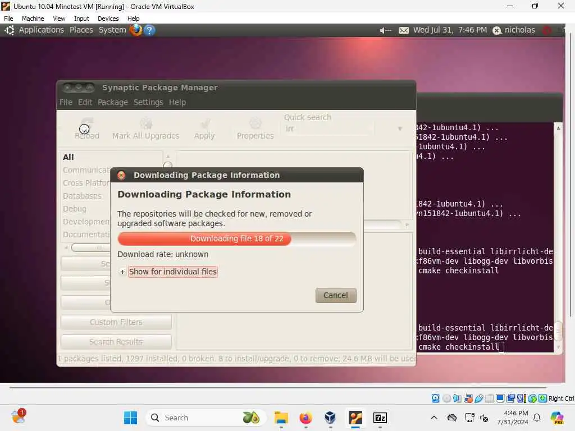
Task: Select the All category in Synaptic
Action: pyautogui.click(x=68, y=157)
